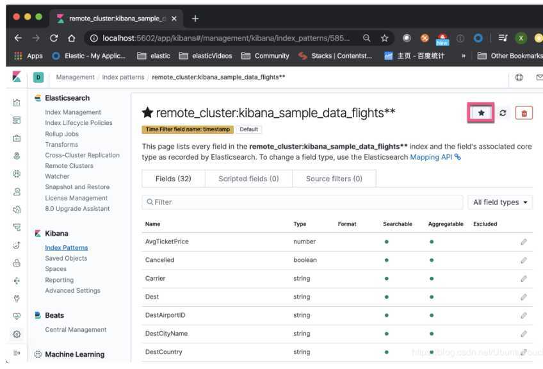The height and width of the screenshot is (369, 543).
Task: Open the Other Bookmarks folder
Action: pyautogui.click(x=510, y=56)
